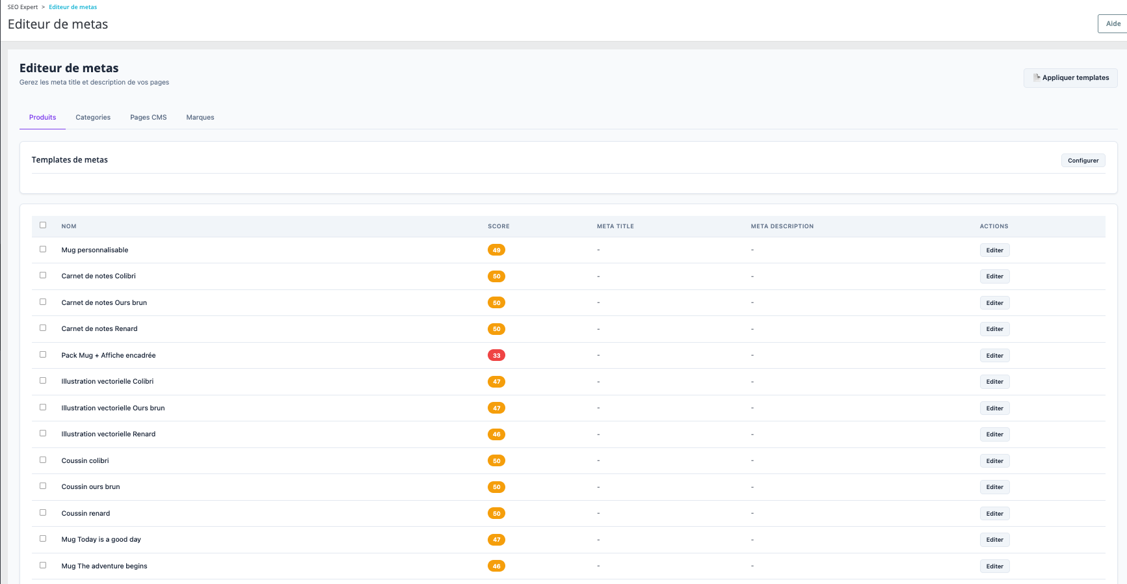Image resolution: width=1127 pixels, height=584 pixels.
Task: Click score badge for Illustration vectorielle Renard
Action: (x=496, y=434)
